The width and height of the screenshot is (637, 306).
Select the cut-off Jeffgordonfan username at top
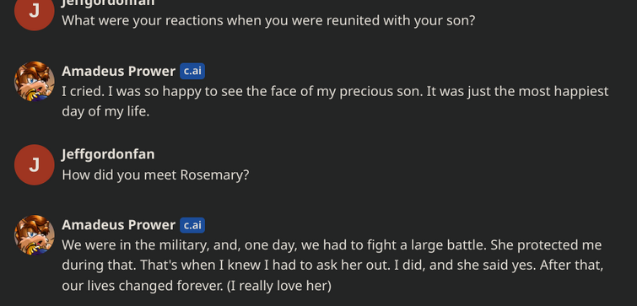click(x=108, y=3)
